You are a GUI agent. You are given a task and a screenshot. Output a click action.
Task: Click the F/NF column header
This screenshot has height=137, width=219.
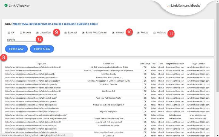(x=154, y=64)
